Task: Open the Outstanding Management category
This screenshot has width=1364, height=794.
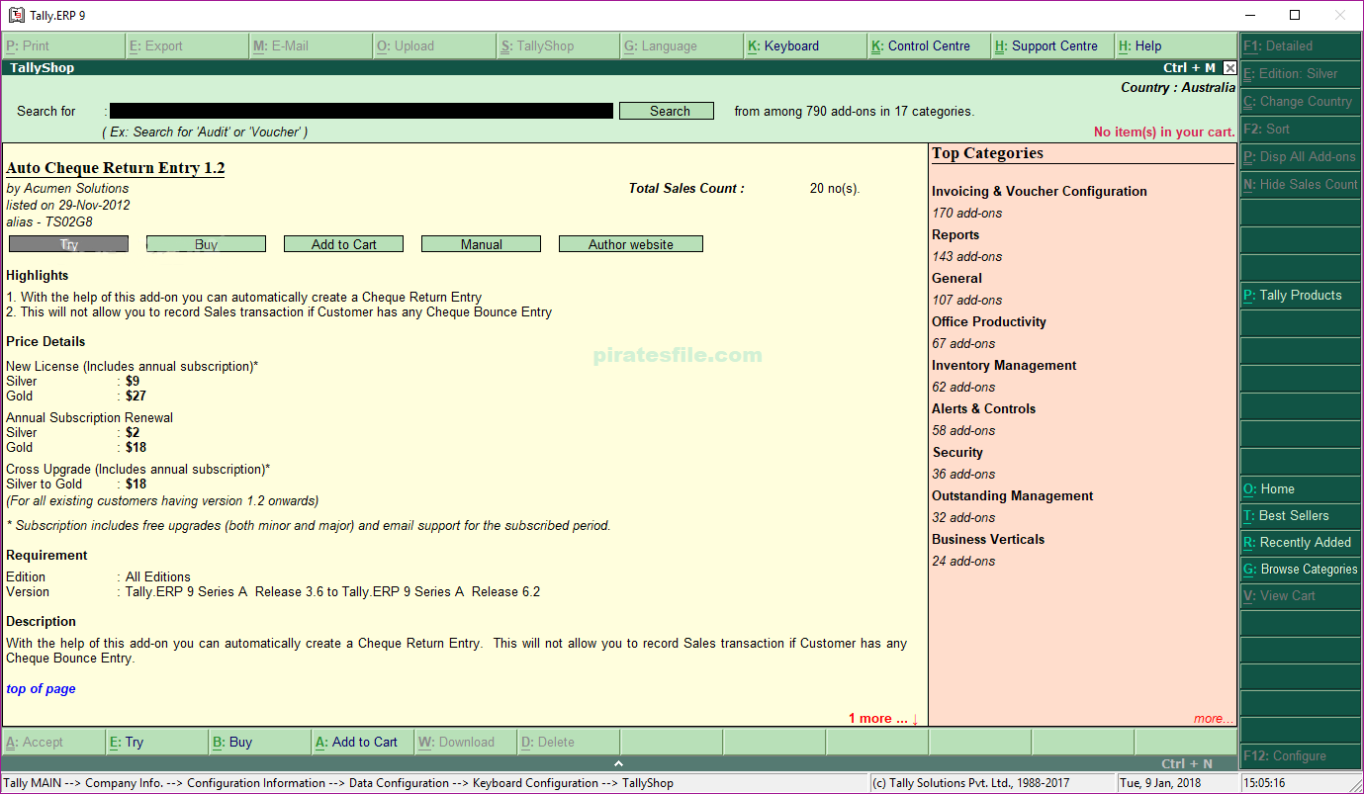Action: [x=1013, y=495]
